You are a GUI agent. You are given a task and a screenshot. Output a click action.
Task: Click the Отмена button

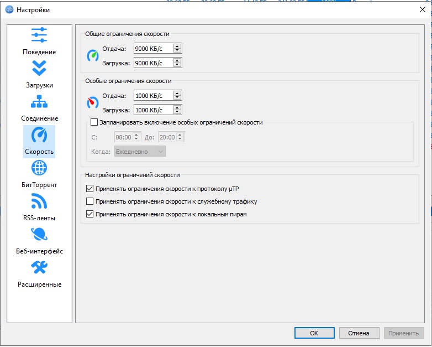click(359, 333)
